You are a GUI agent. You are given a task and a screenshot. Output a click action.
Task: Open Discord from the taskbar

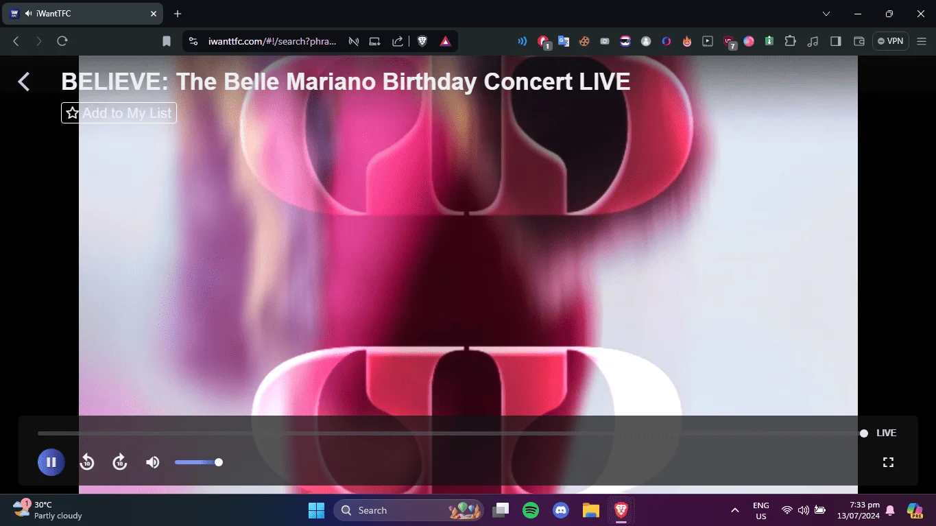561,510
